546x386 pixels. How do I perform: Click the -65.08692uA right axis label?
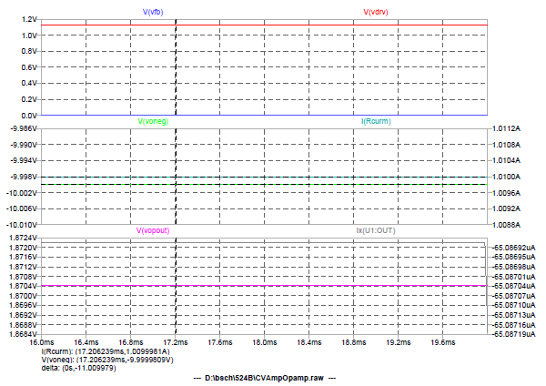(x=513, y=248)
